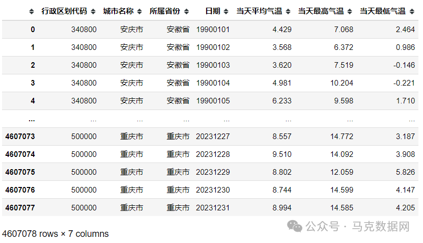Click max temperature value 14.772
Screen dimensions: 423x243
pyautogui.click(x=342, y=137)
